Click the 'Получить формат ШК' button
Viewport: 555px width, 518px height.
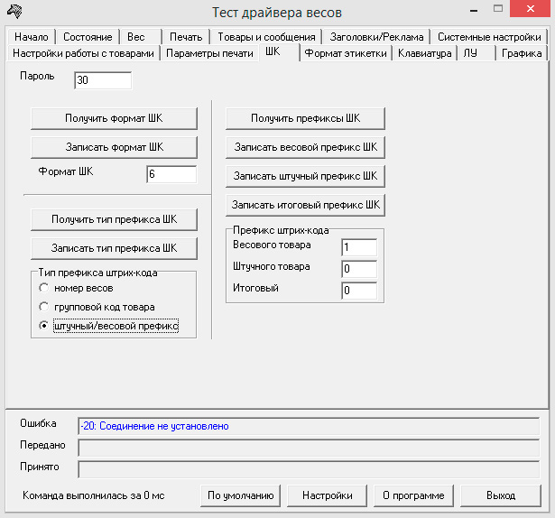114,118
